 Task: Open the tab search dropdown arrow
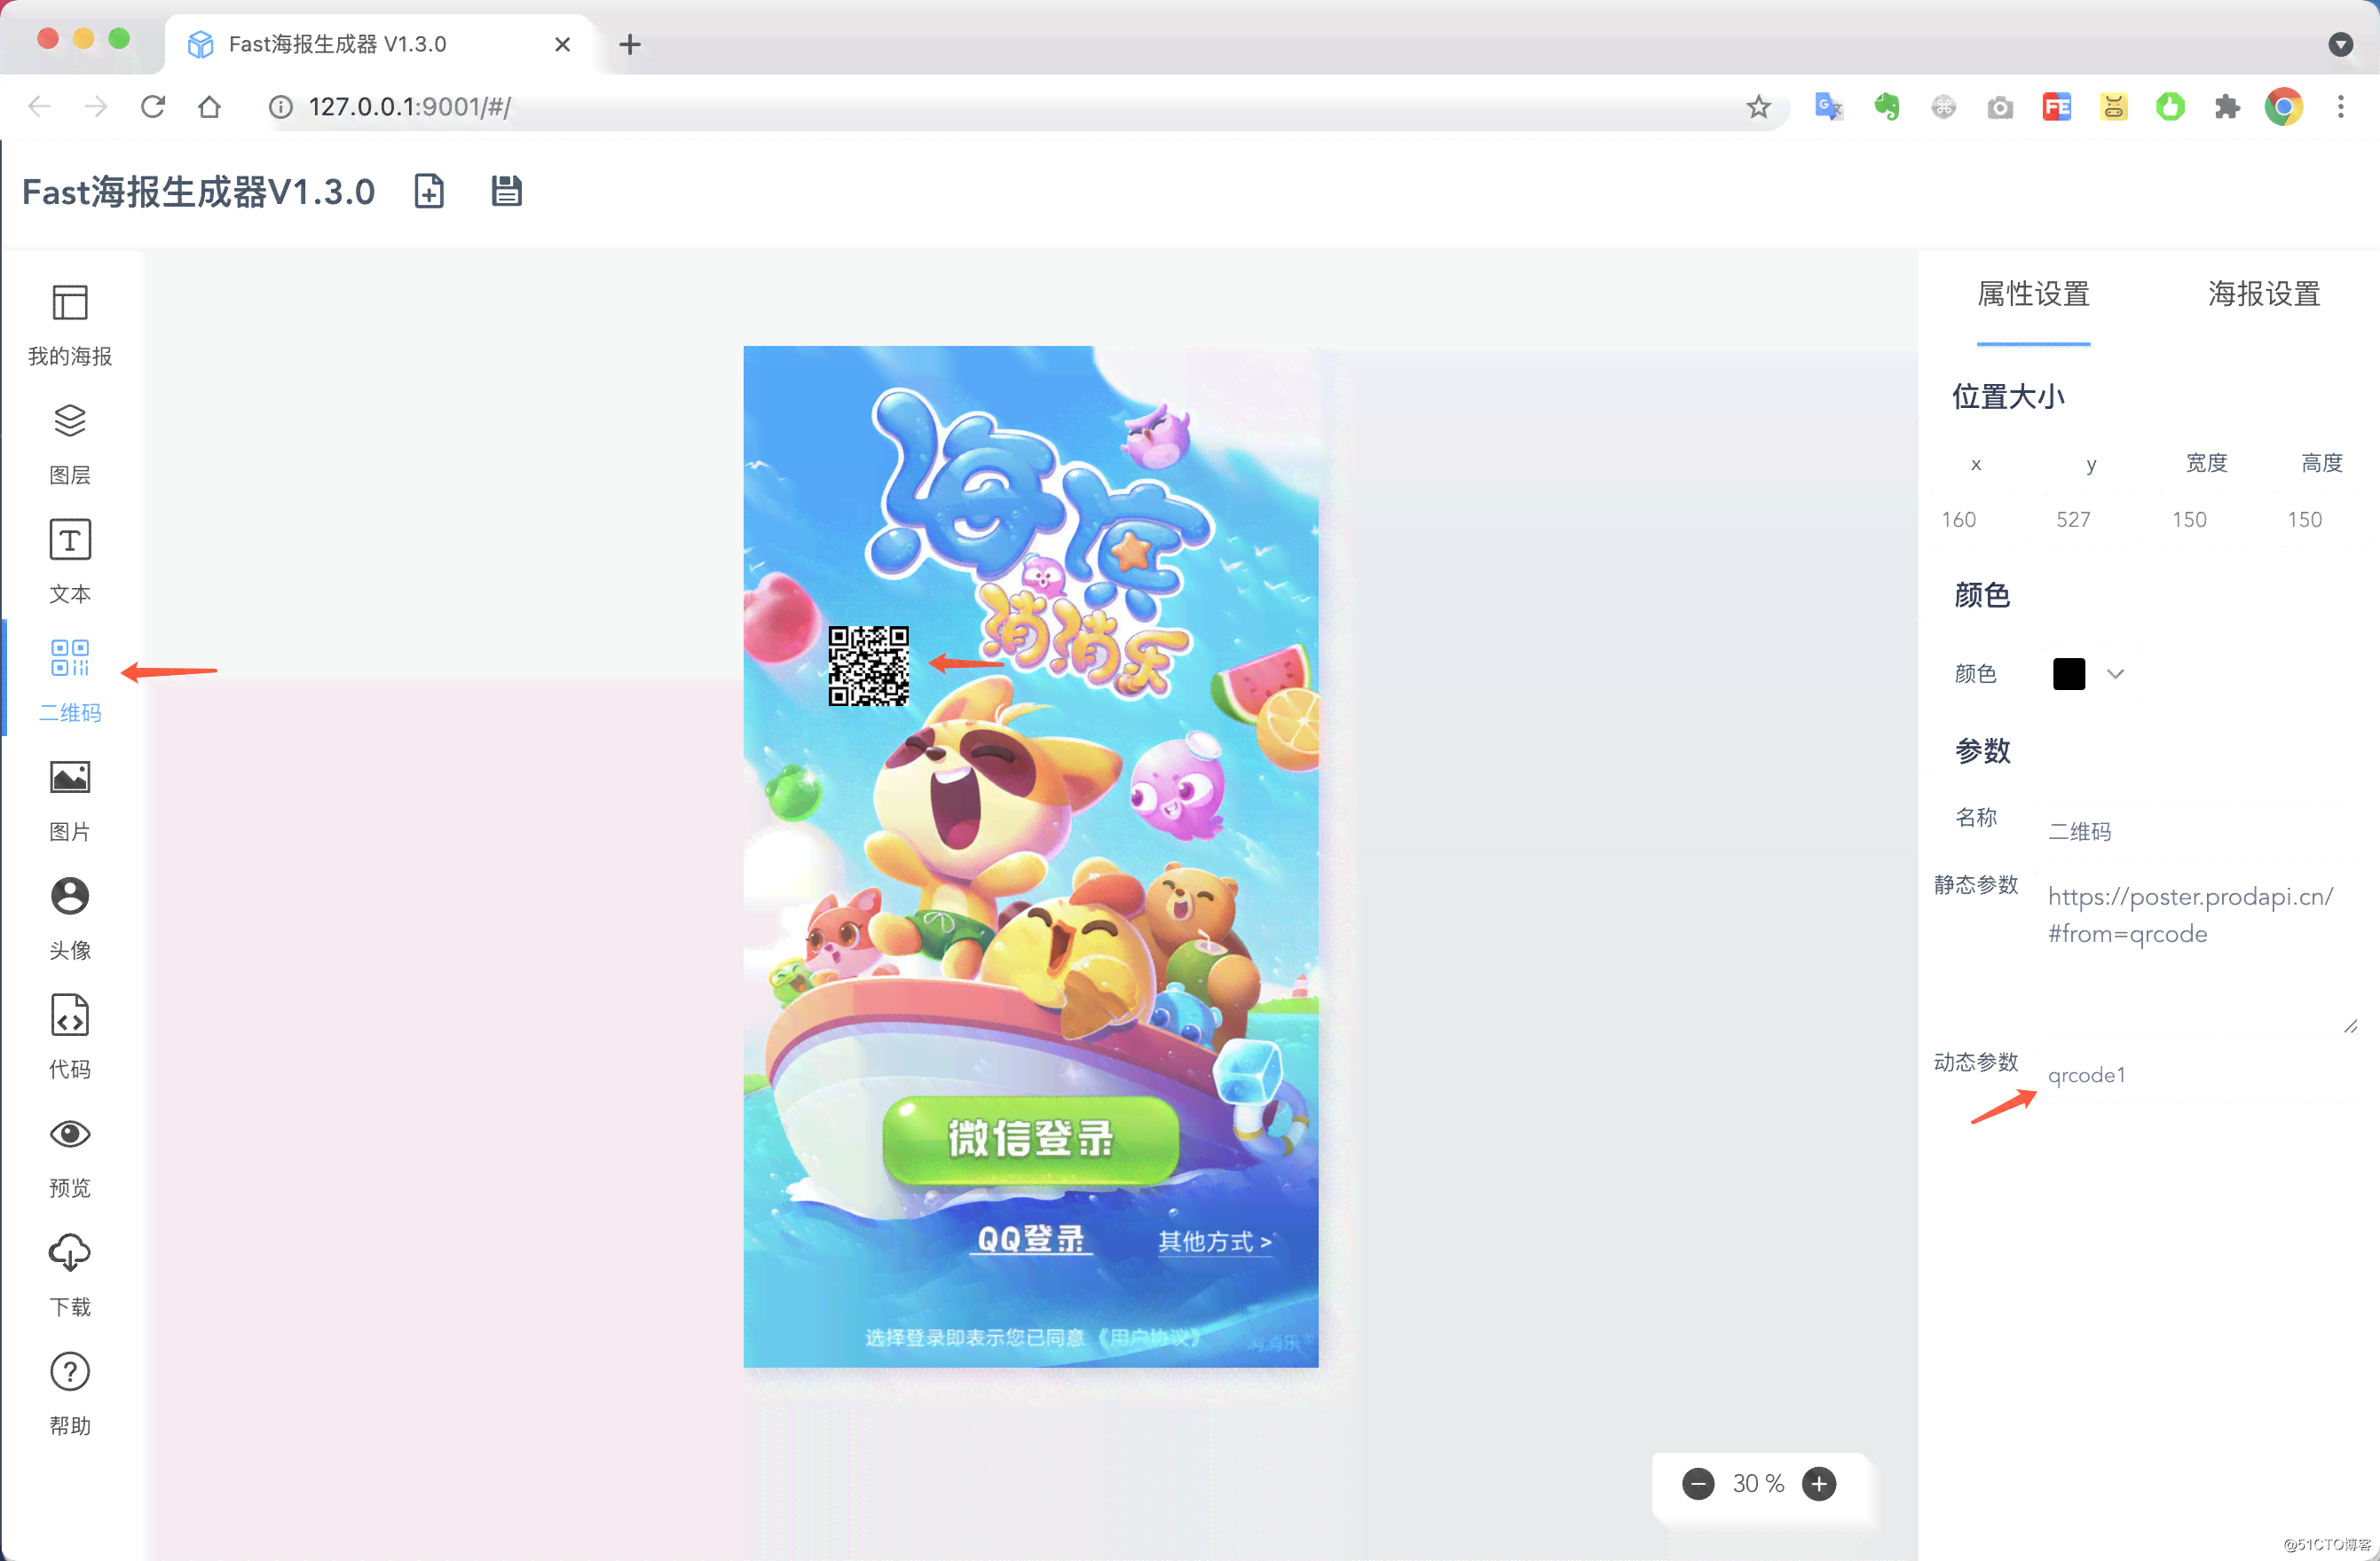pos(2340,44)
